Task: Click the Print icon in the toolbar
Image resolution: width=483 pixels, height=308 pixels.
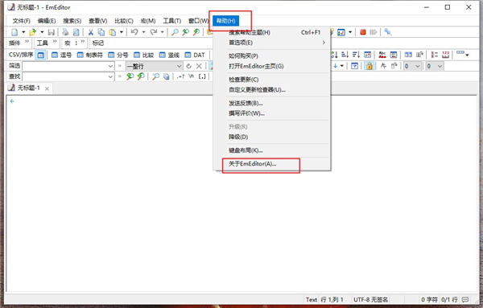Action: (65, 32)
